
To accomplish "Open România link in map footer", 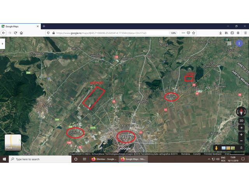I will pyautogui.click(x=186, y=154).
